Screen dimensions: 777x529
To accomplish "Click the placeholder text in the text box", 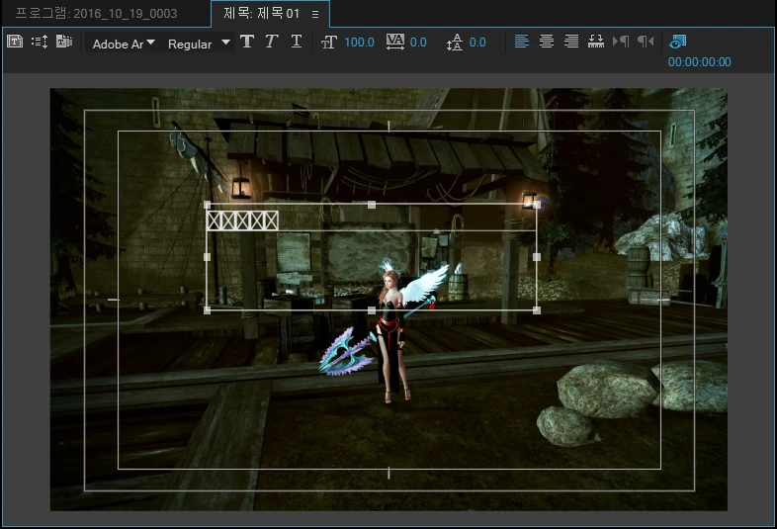I will [x=242, y=220].
